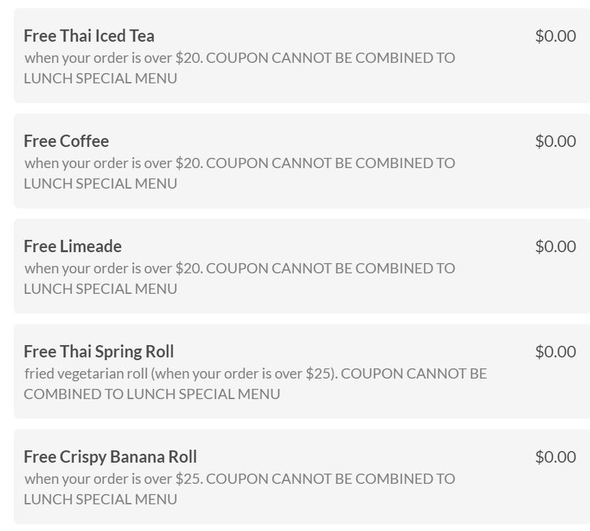Screen dimensions: 590x531
Task: Choose the Free Thai Spring Roll title
Action: (98, 351)
